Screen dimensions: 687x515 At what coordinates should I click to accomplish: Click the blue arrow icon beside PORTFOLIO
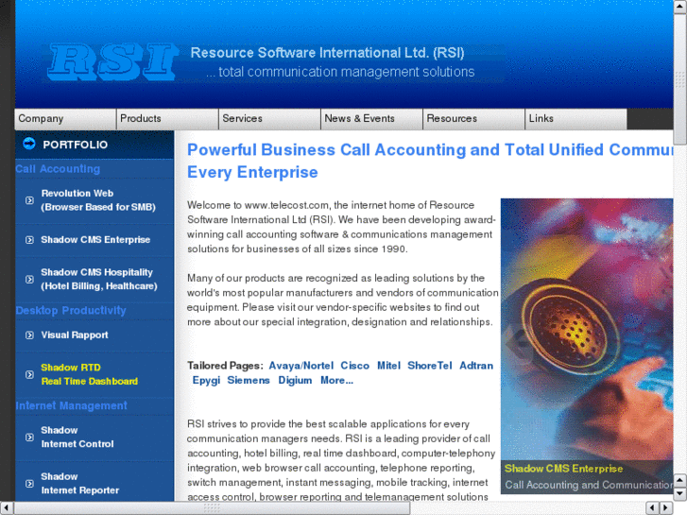click(29, 144)
